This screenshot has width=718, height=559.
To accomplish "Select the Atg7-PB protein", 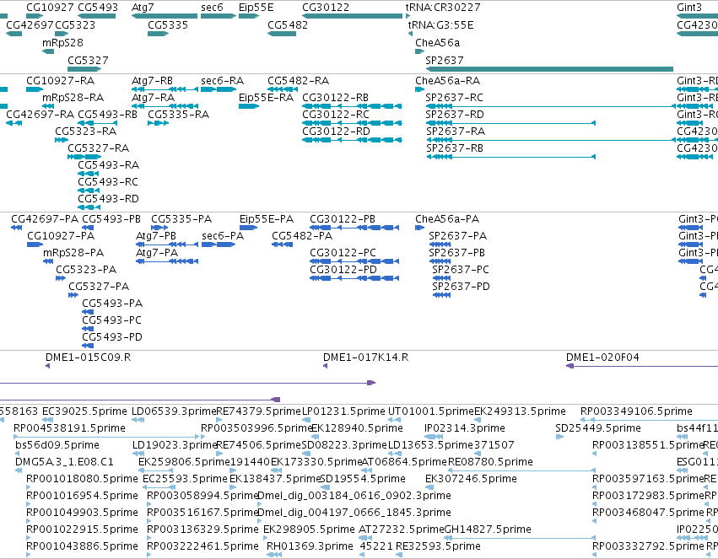I will pyautogui.click(x=167, y=245).
